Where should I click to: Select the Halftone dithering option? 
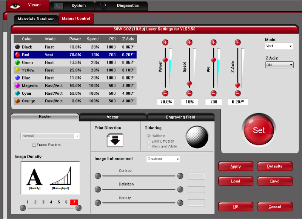(148, 136)
